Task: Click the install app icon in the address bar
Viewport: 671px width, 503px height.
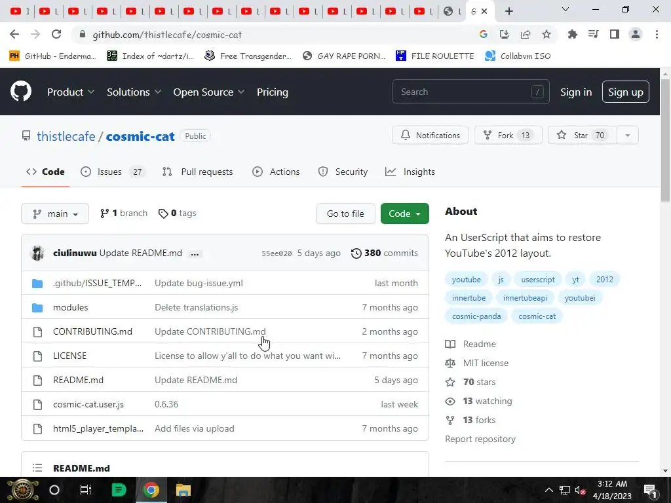Action: click(505, 35)
